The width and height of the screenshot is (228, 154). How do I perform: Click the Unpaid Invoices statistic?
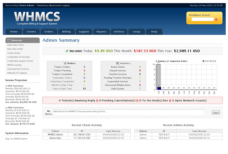(123, 71)
